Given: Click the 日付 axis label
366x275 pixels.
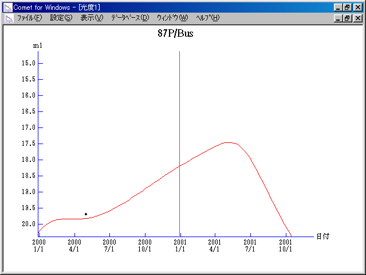Looking at the screenshot, I should 322,236.
